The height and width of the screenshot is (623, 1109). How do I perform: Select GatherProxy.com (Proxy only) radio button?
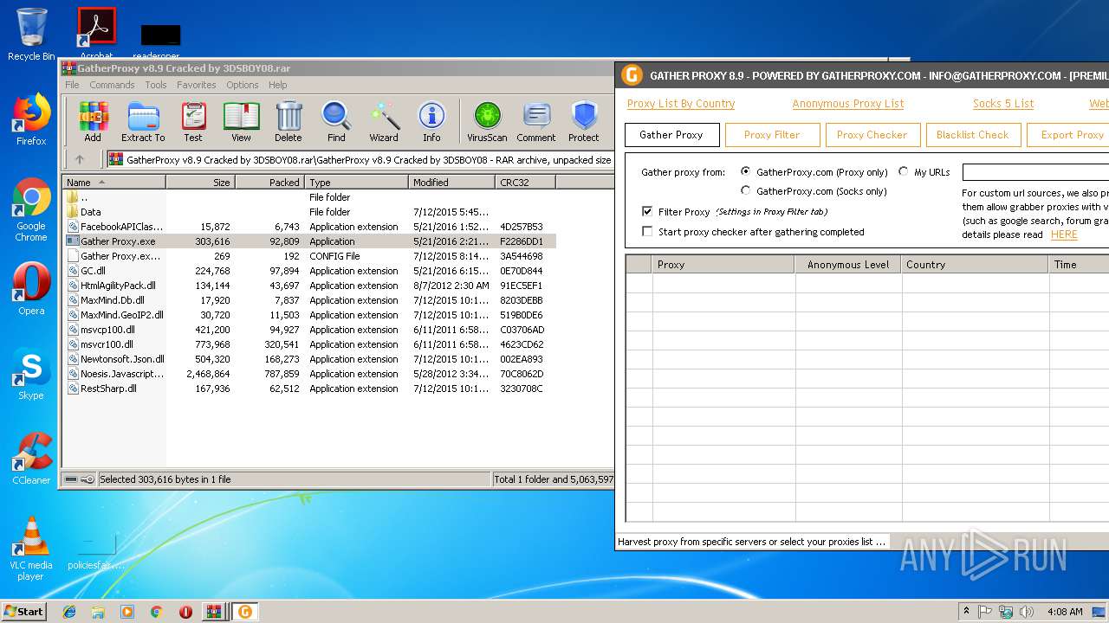tap(746, 171)
